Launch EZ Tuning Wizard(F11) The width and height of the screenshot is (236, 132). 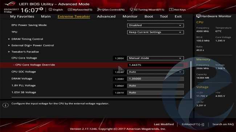click(147, 10)
